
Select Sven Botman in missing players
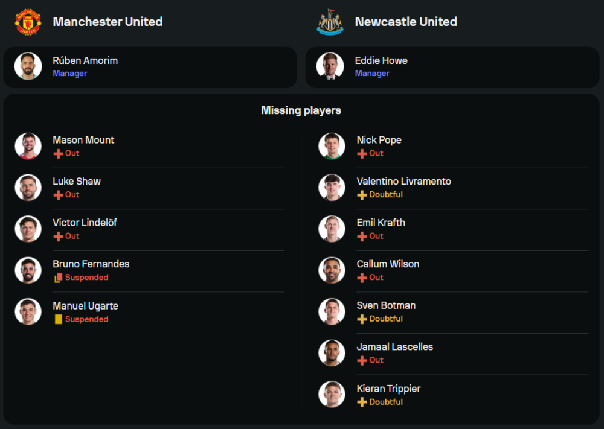pyautogui.click(x=386, y=305)
